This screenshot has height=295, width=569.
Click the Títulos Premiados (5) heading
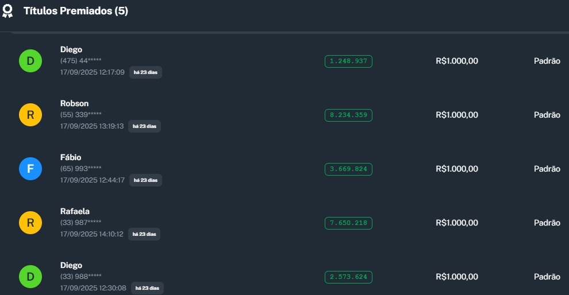[x=75, y=11]
